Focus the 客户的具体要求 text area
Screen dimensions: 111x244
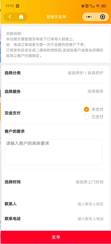click(x=54, y=152)
